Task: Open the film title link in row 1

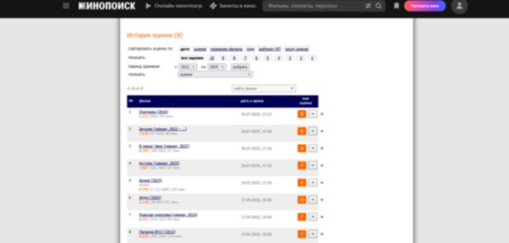Action: (153, 112)
